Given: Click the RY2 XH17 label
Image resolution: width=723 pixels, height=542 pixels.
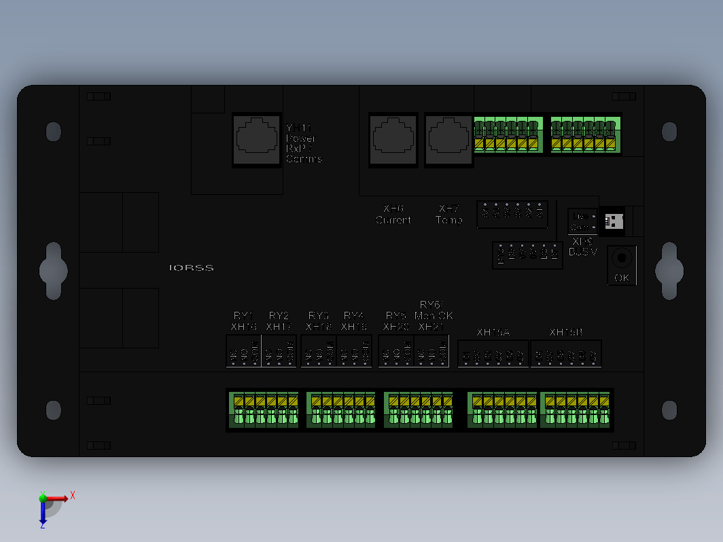Looking at the screenshot, I should point(279,321).
